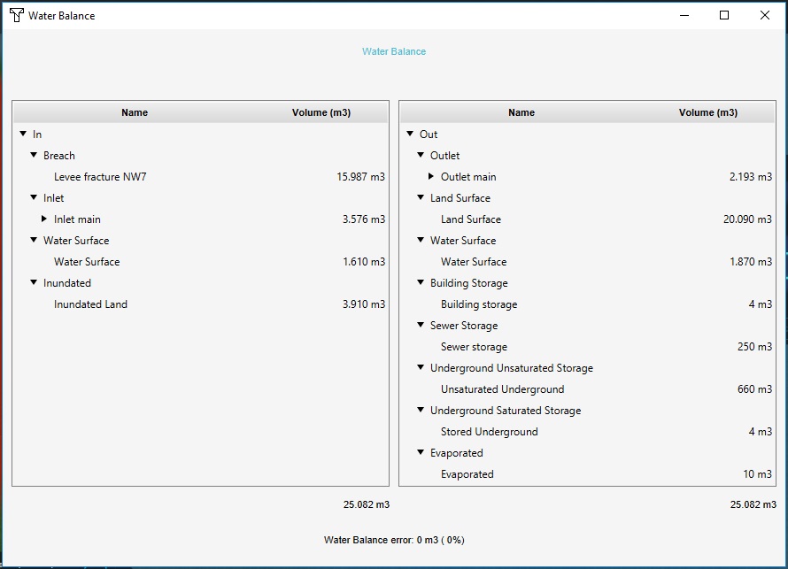
Task: Maximize the Water Balance window
Action: pyautogui.click(x=724, y=15)
